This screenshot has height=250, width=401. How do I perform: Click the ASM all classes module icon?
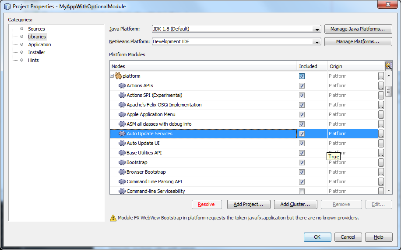coord(122,124)
